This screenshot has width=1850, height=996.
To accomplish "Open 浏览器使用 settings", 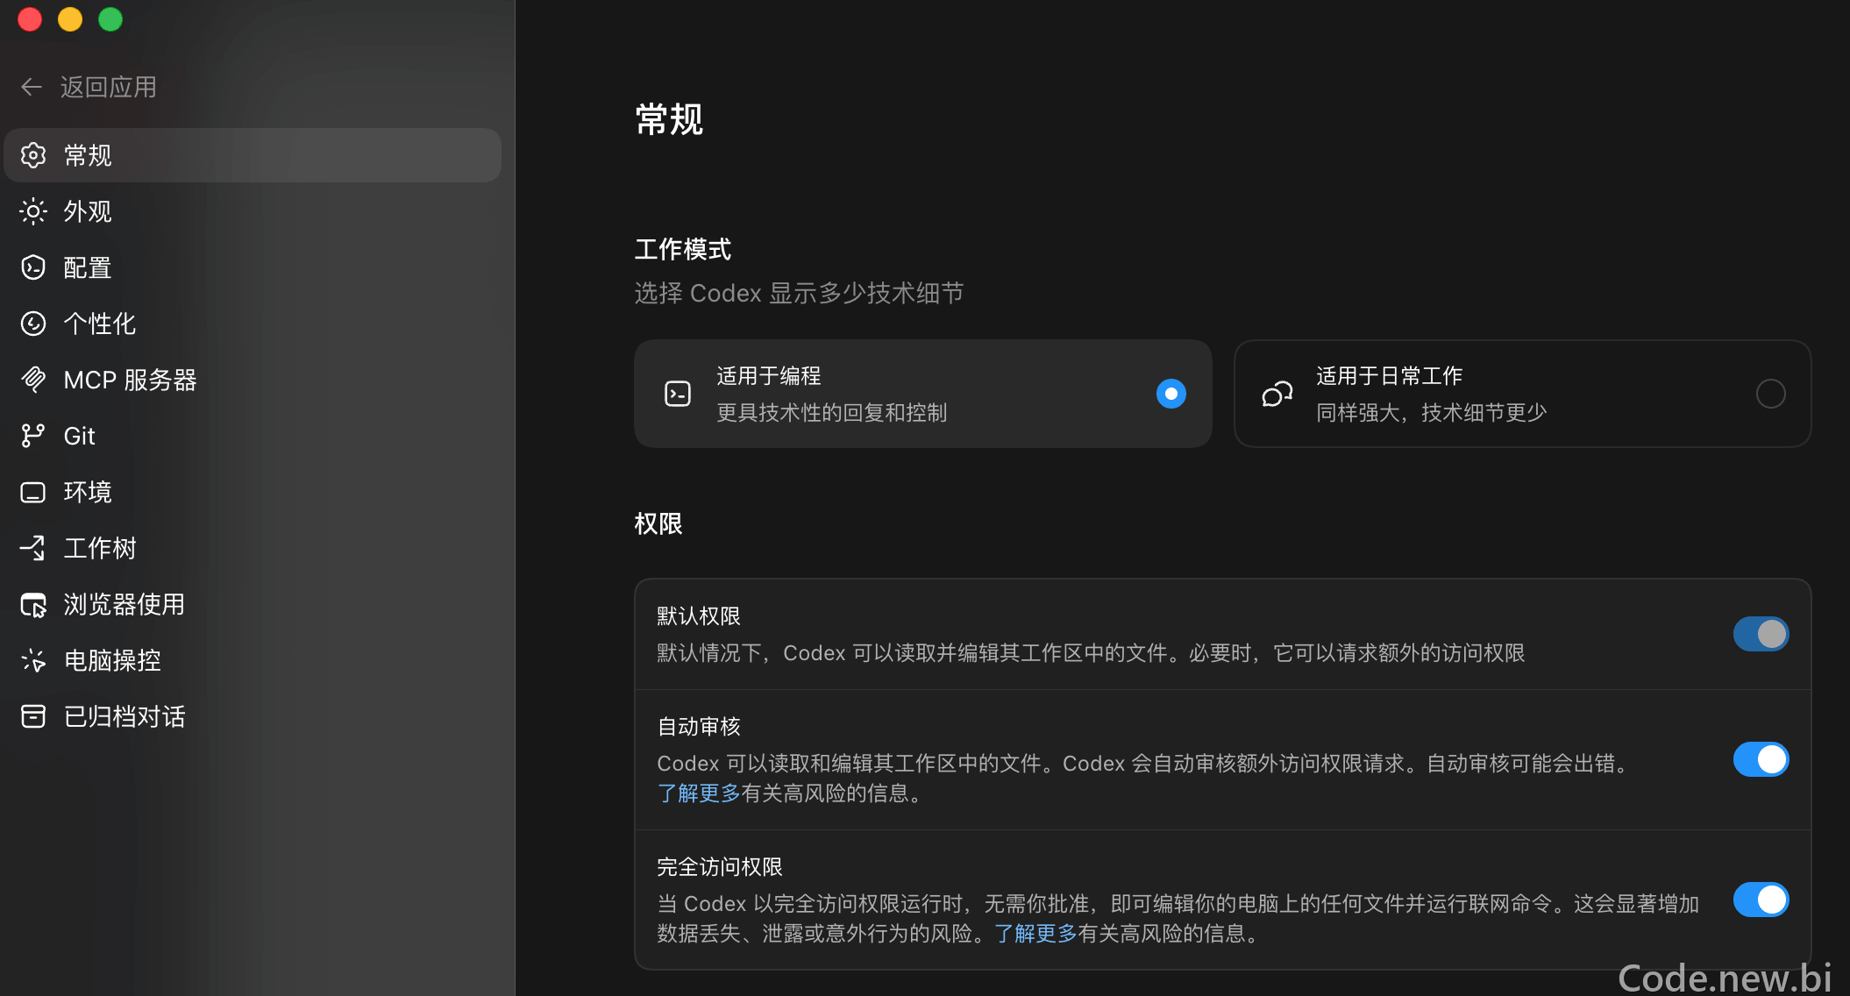I will [253, 604].
